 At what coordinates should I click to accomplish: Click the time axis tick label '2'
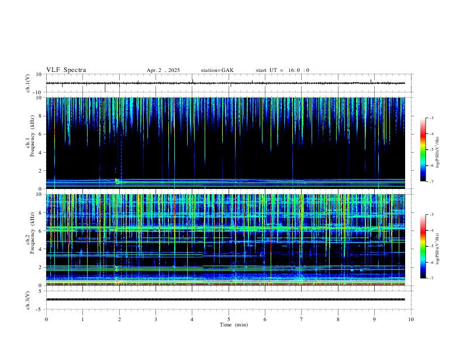(x=119, y=319)
